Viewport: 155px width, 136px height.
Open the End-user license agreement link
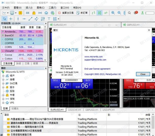tap(97, 69)
